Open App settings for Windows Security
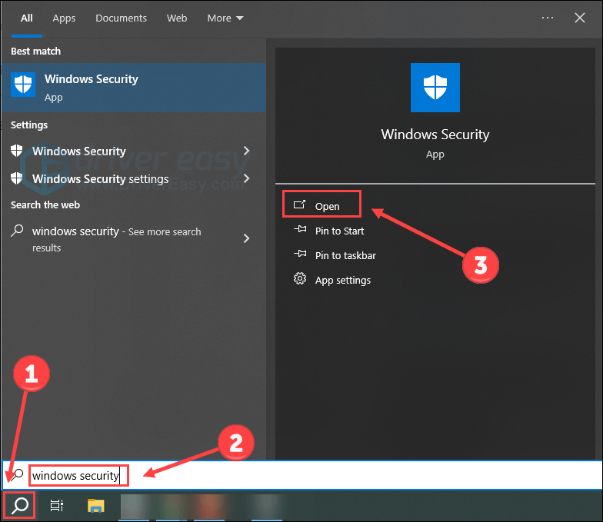Image resolution: width=603 pixels, height=522 pixels. pyautogui.click(x=343, y=280)
